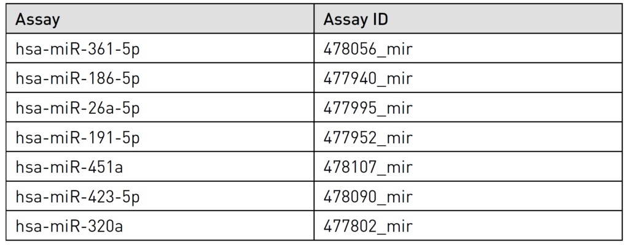Click the Assay column header
629x245 pixels.
click(x=37, y=20)
